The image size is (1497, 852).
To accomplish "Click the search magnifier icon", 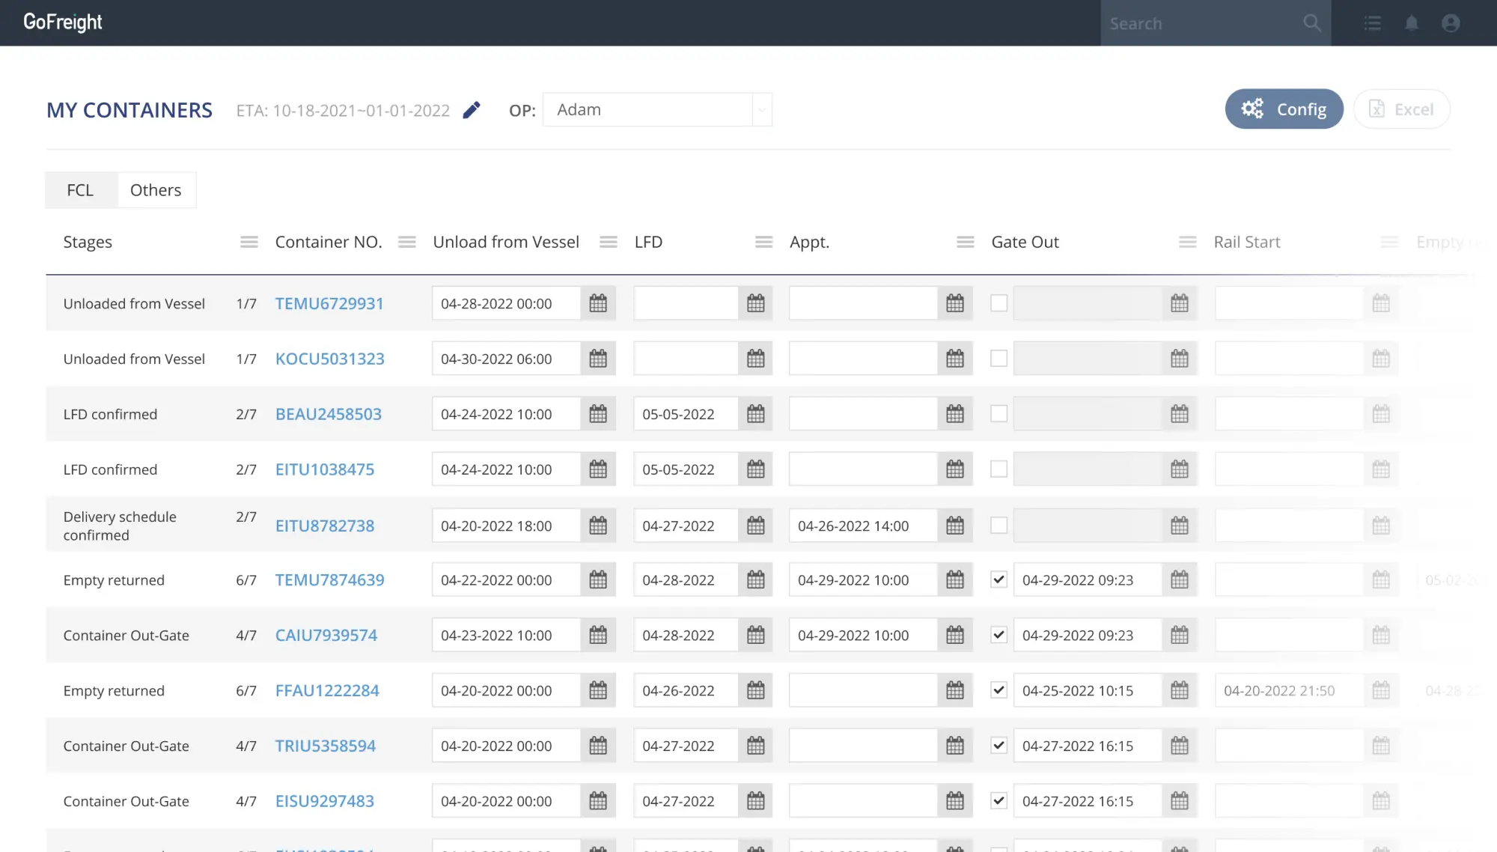I will [1312, 23].
